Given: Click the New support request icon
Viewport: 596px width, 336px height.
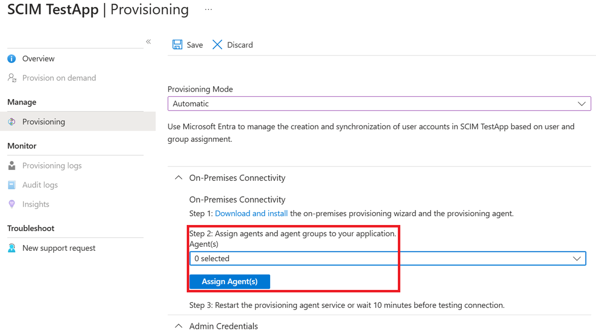Looking at the screenshot, I should pyautogui.click(x=11, y=248).
